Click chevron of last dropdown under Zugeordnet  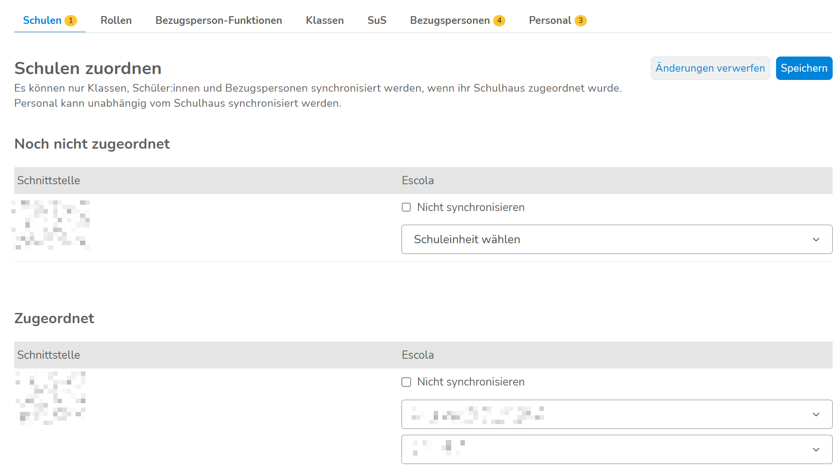click(x=816, y=449)
